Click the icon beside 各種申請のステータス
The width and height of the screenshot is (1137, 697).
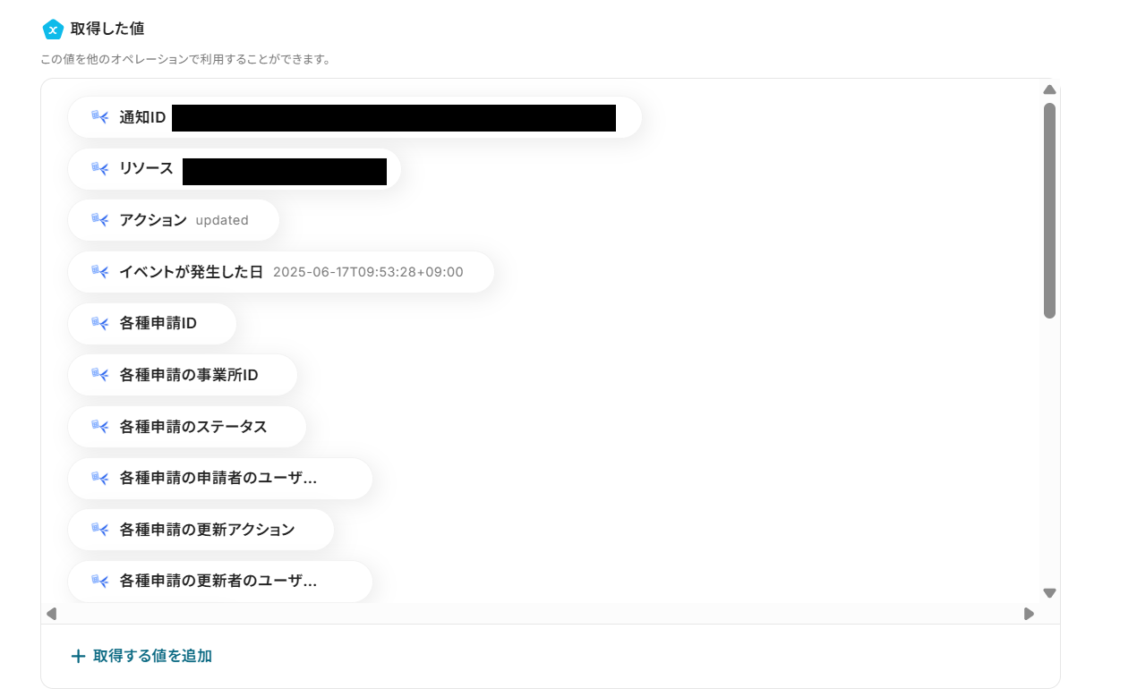[99, 427]
